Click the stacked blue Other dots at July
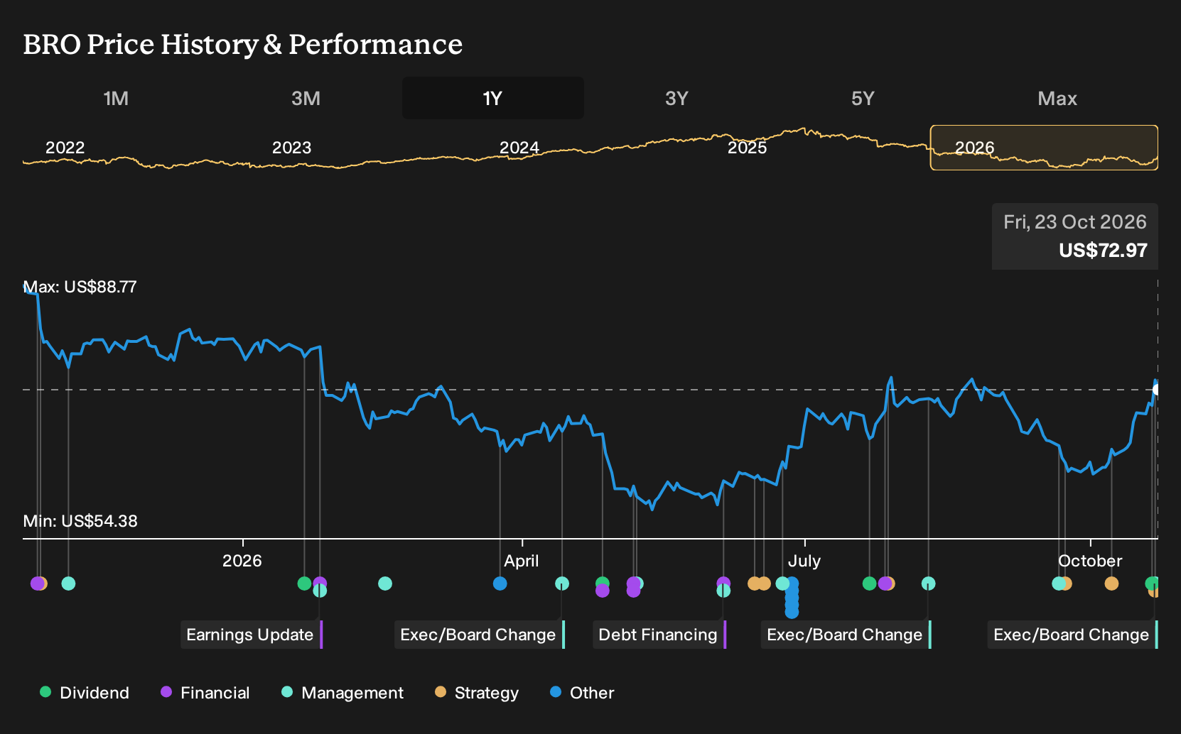Viewport: 1181px width, 734px height. (x=792, y=598)
